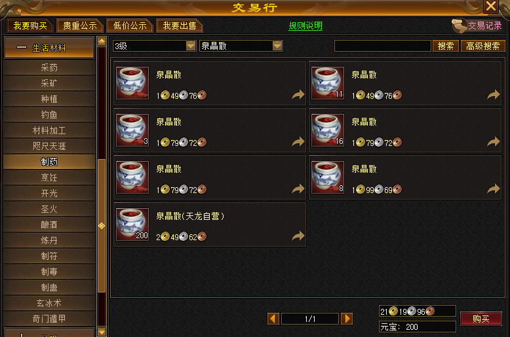The width and height of the screenshot is (510, 337).
Task: Open the 规则说明 link
Action: 305,26
